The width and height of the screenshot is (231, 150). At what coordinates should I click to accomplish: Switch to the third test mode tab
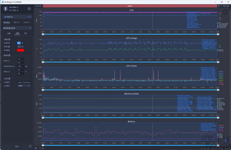(26, 22)
